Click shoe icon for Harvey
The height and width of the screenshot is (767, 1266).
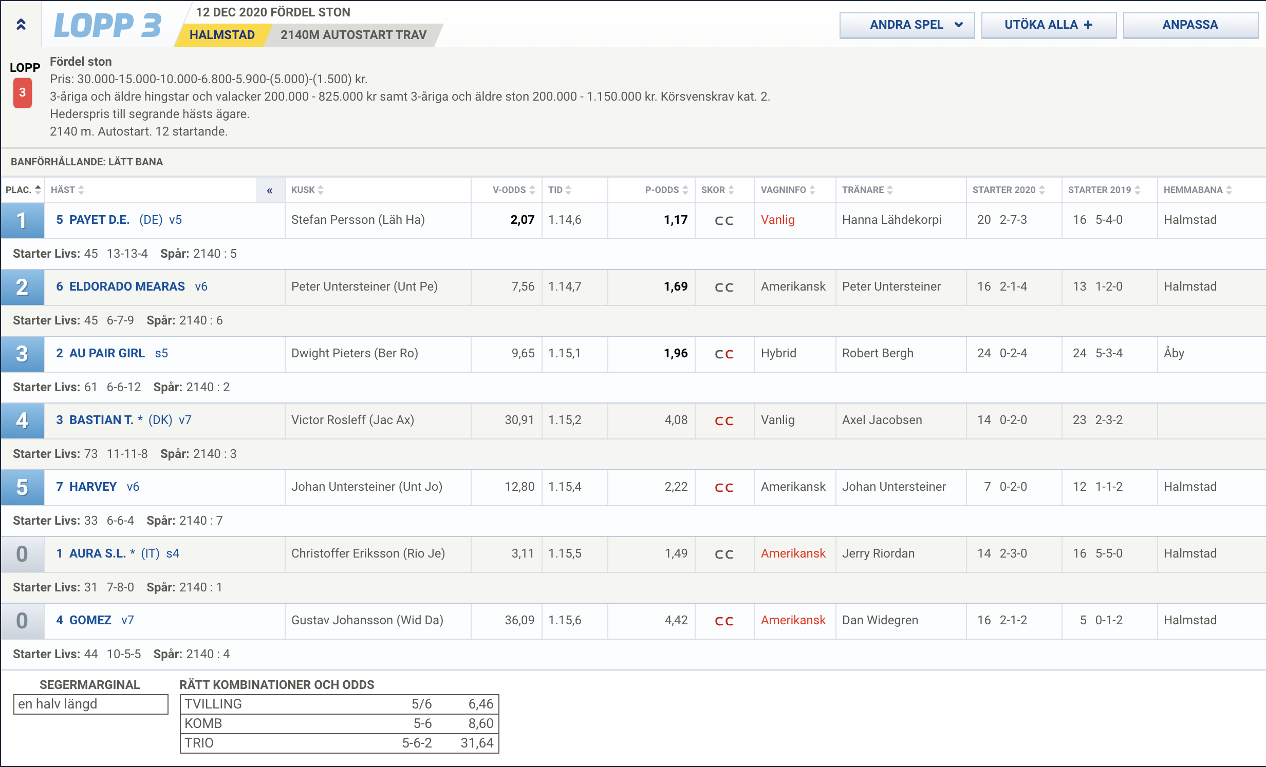click(724, 488)
